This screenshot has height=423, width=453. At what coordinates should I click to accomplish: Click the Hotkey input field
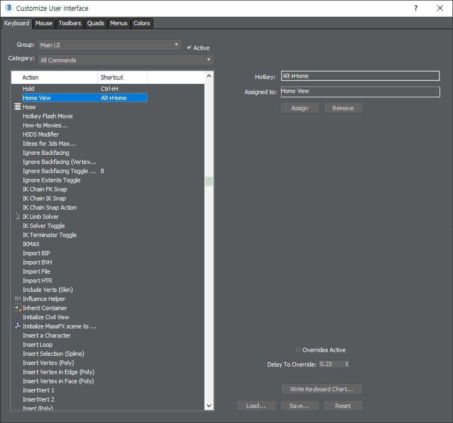(x=360, y=76)
